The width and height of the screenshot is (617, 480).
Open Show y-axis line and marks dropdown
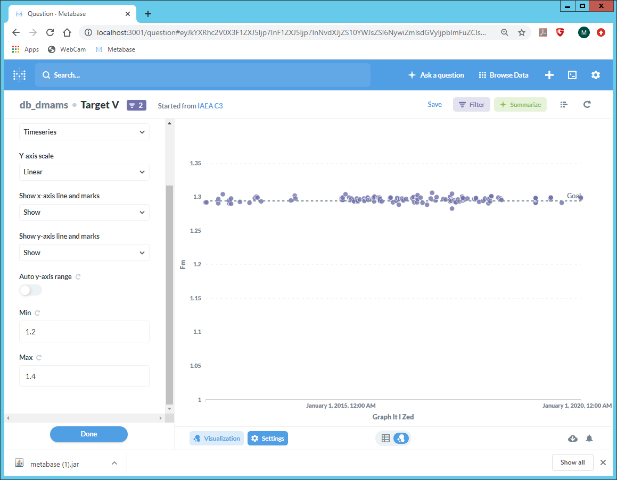tap(84, 252)
